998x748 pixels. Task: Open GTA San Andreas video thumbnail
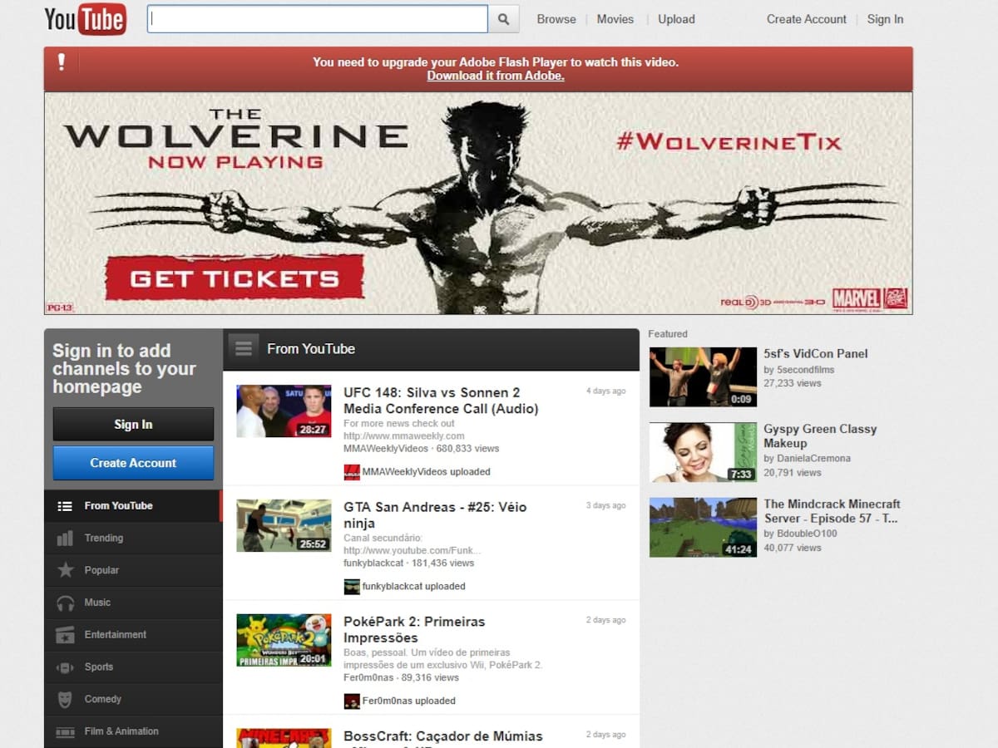coord(284,525)
